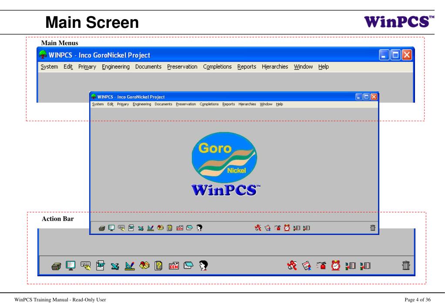Open the Hierarchies menu in enlarged Main Menus bar
This screenshot has width=445, height=308.
[275, 67]
